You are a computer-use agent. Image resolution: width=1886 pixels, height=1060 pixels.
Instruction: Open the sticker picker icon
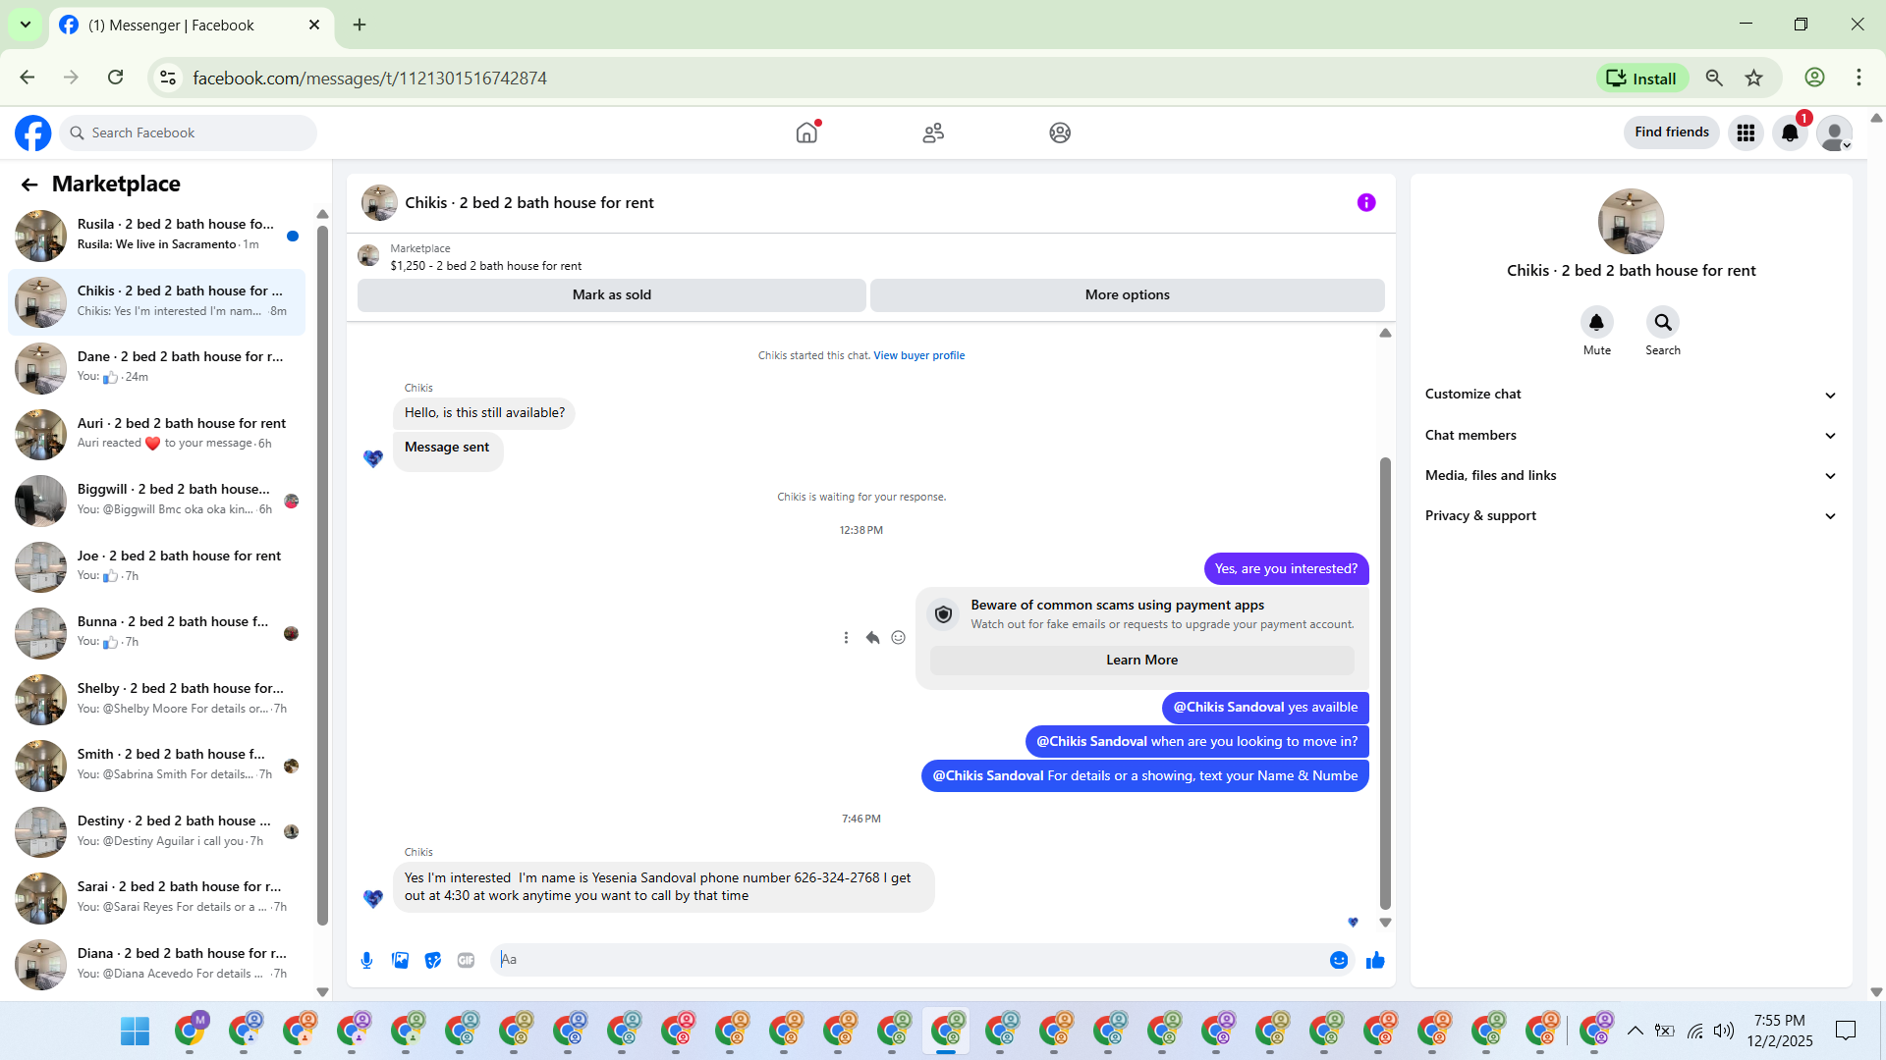[433, 960]
